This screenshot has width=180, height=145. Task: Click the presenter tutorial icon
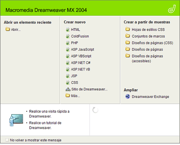16,120
